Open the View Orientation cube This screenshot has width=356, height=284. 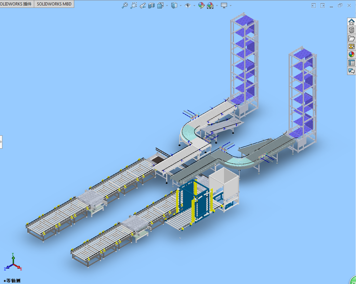160,5
